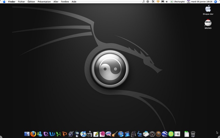Image resolution: width=220 pixels, height=138 pixels.
Task: Open the blue Z figure dock icon
Action: click(140, 134)
